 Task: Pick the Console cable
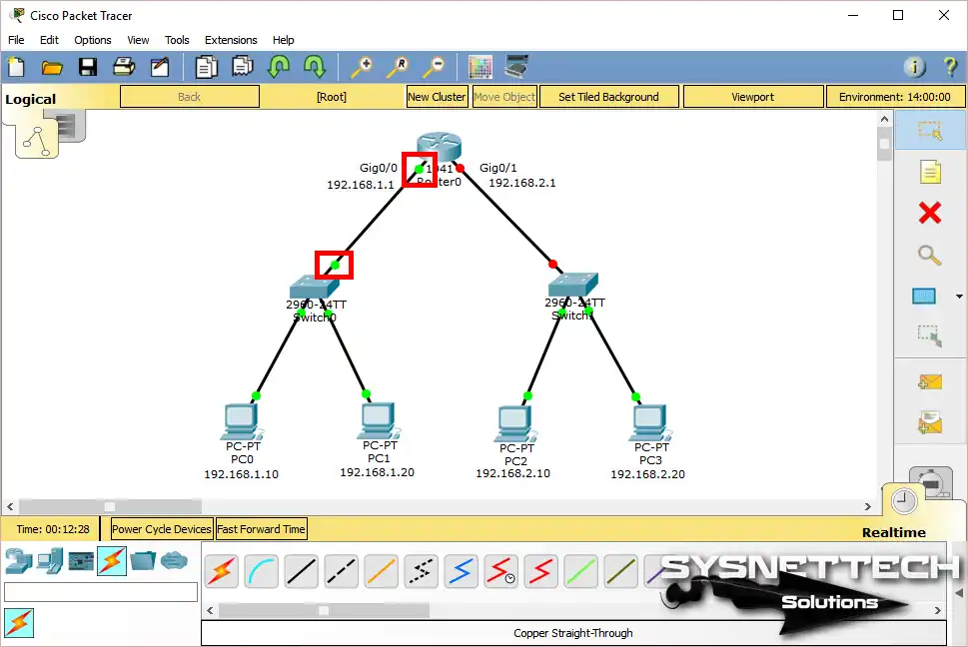262,571
